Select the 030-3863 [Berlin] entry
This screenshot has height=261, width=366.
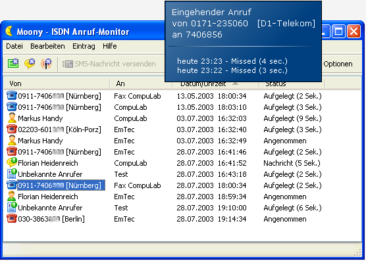click(x=51, y=219)
